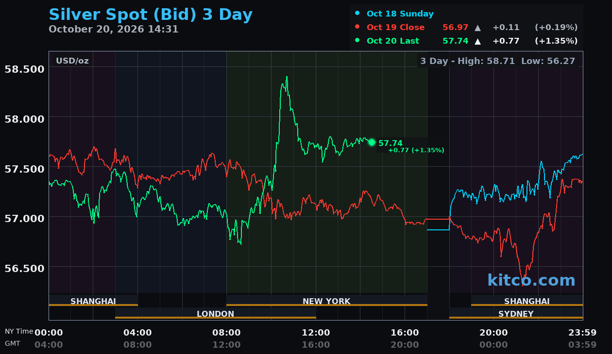612x354 pixels.
Task: Click the up arrow beside legend 57.74
Action: pos(478,41)
